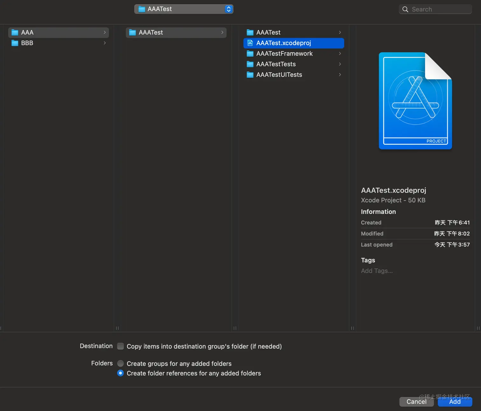Click the AAATestFramework folder icon

[x=250, y=53]
